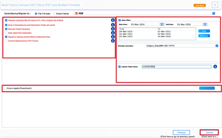
Task: Click info icon next to Custom Folder Name
Action: point(215,67)
